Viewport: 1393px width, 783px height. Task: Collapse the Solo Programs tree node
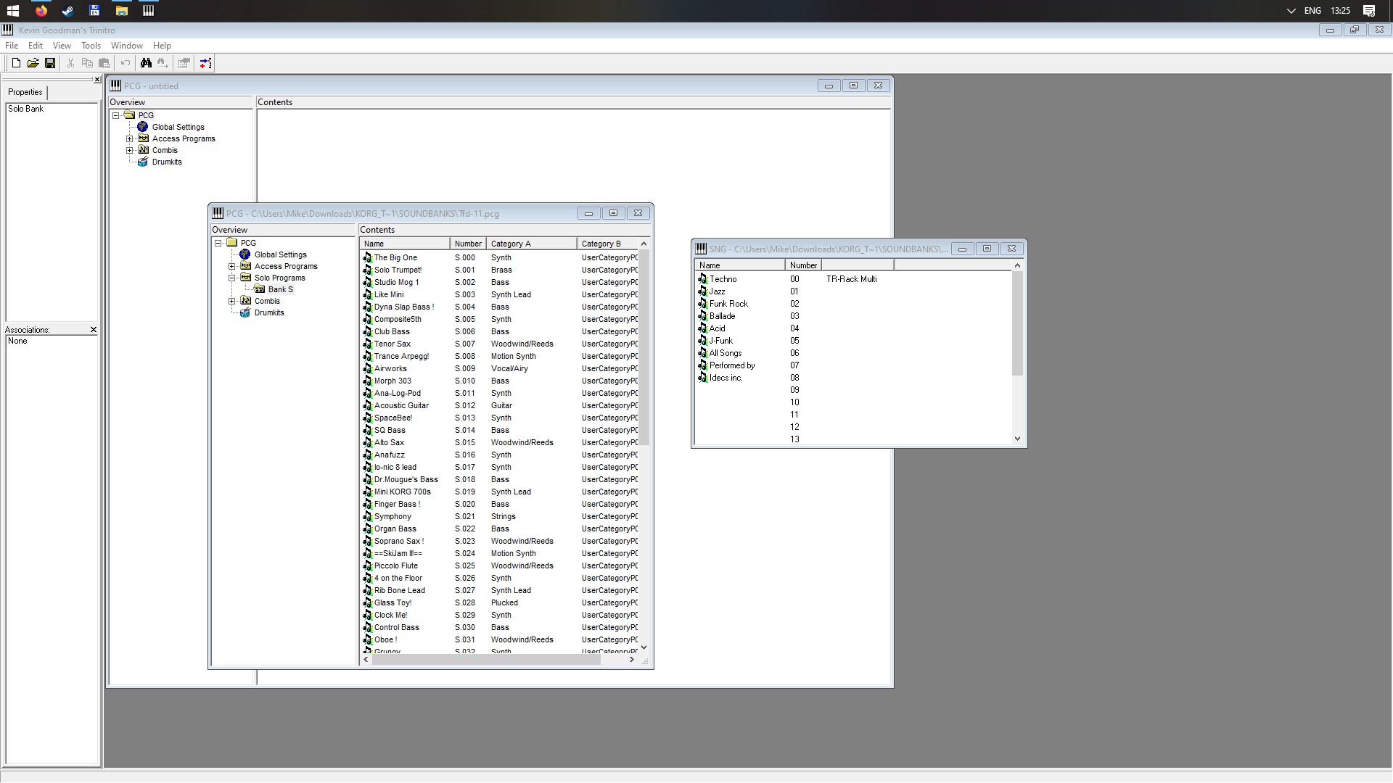click(x=232, y=278)
